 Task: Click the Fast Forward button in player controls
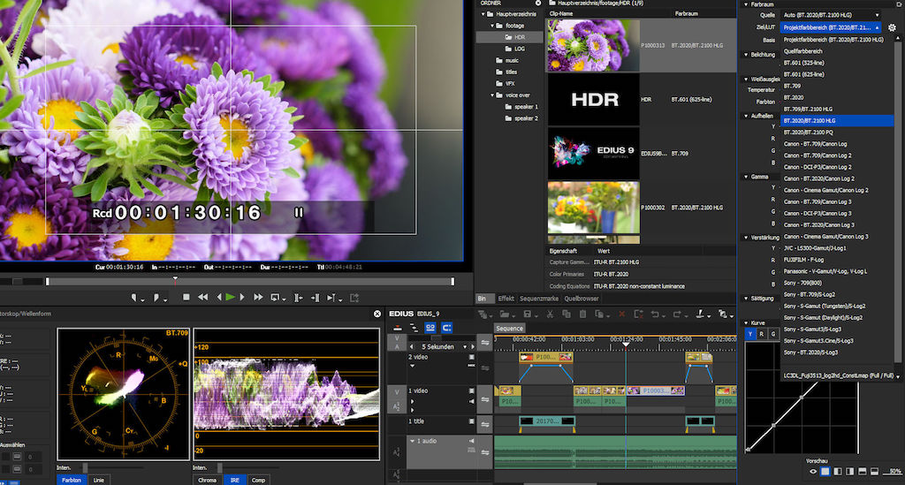point(258,297)
